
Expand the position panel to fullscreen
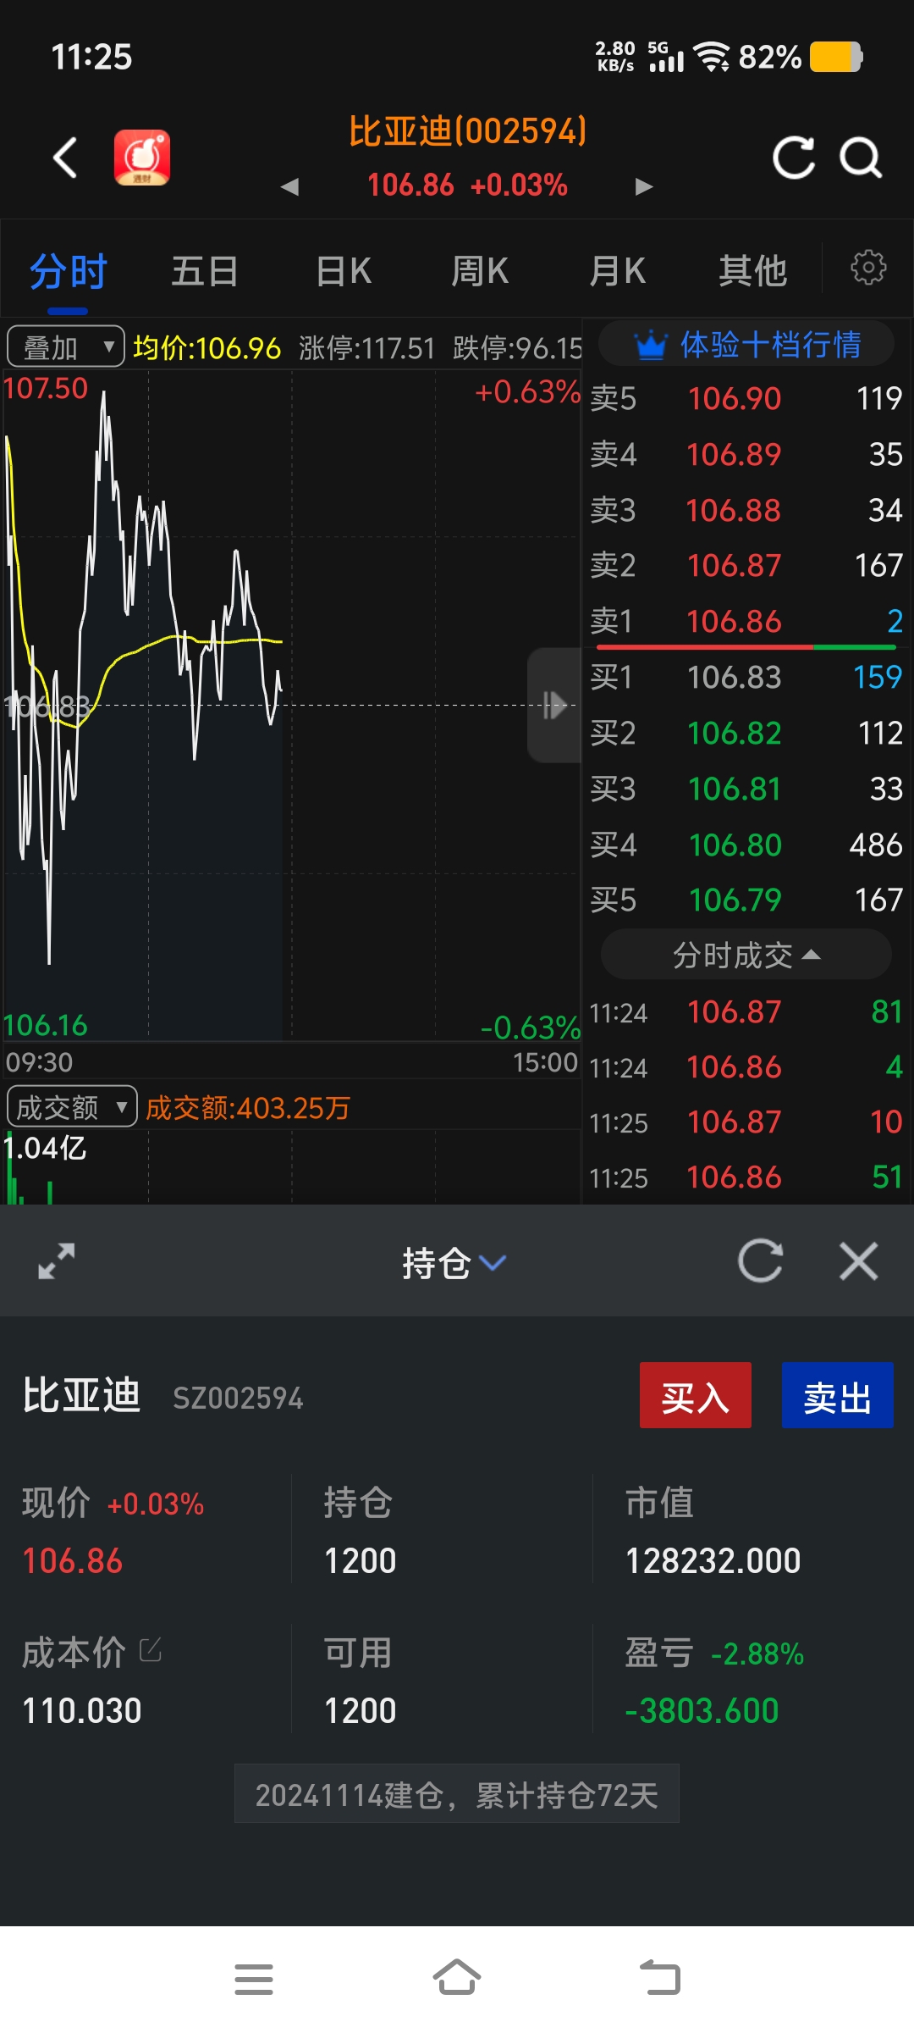tap(57, 1261)
